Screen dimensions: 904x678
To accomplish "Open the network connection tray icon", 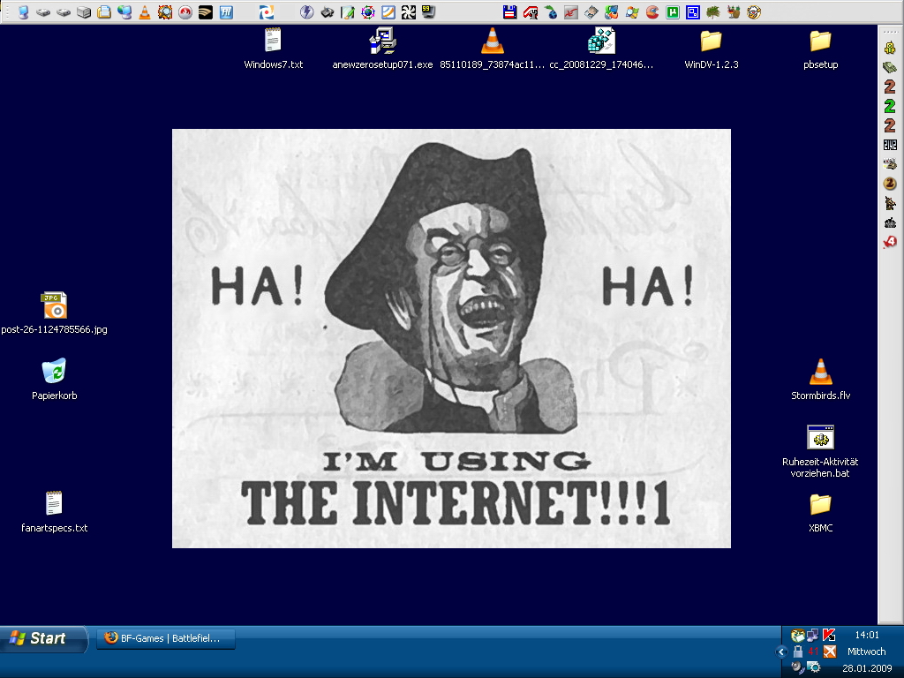I will (813, 636).
